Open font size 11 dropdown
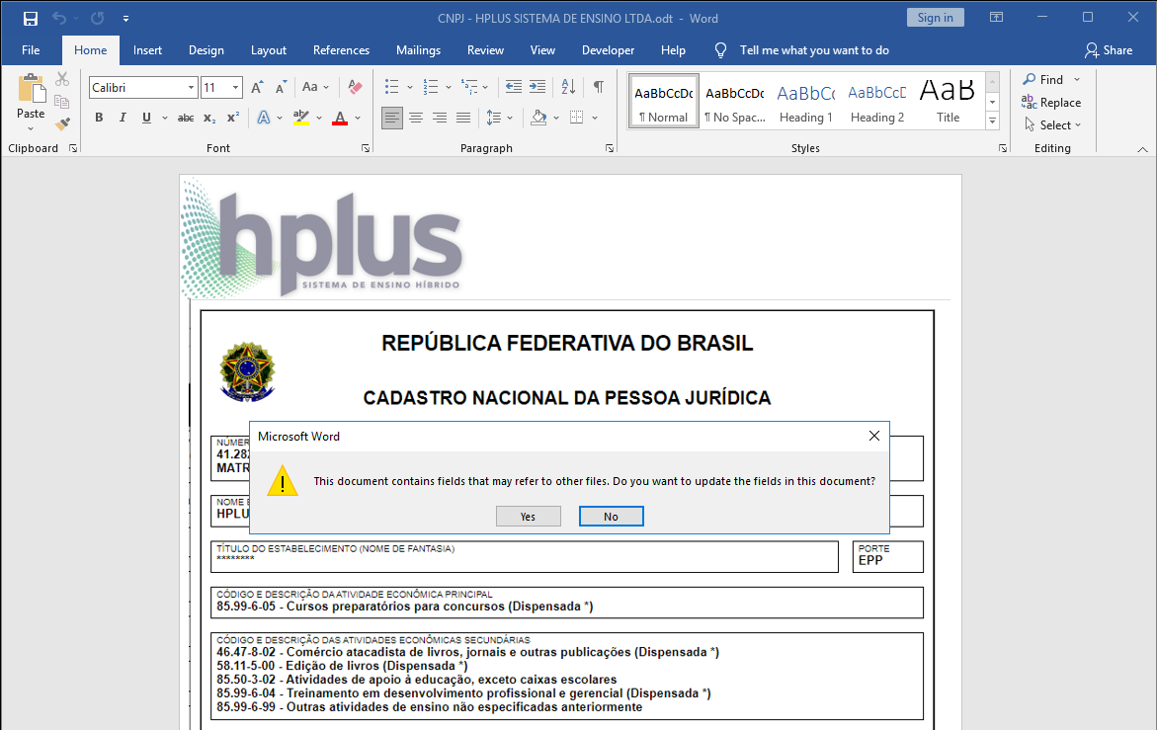Image resolution: width=1157 pixels, height=730 pixels. 236,88
